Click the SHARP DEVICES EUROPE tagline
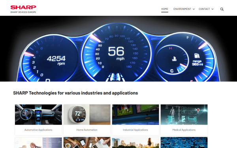Viewport: 237px width, 148px height. coord(23,12)
